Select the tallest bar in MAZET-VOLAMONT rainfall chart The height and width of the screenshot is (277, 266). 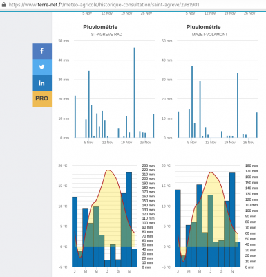tap(192, 102)
